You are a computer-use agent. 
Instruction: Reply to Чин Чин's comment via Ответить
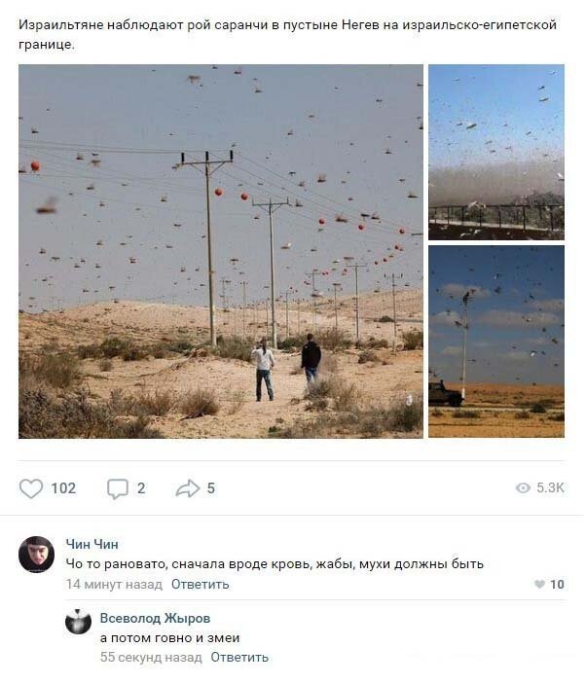click(201, 585)
